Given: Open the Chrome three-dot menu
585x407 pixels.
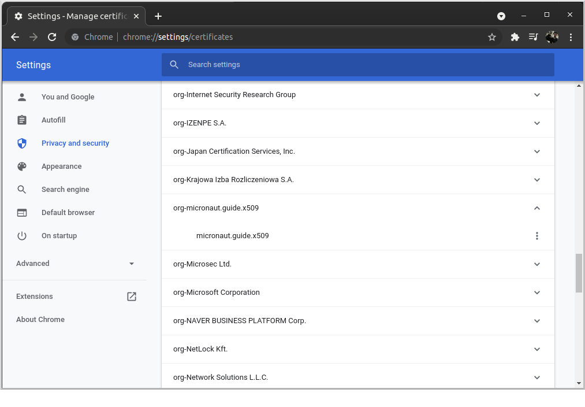Looking at the screenshot, I should click(571, 37).
